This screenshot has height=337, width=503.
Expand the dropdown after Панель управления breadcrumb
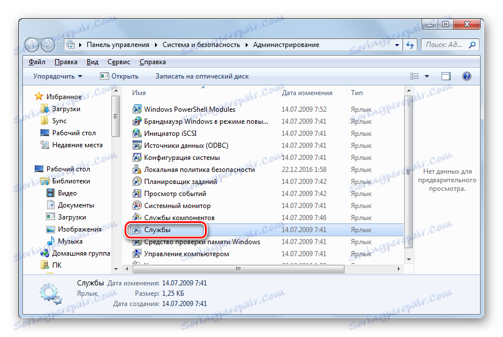156,45
